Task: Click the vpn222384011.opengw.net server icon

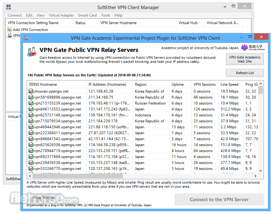Action: [x=31, y=133]
